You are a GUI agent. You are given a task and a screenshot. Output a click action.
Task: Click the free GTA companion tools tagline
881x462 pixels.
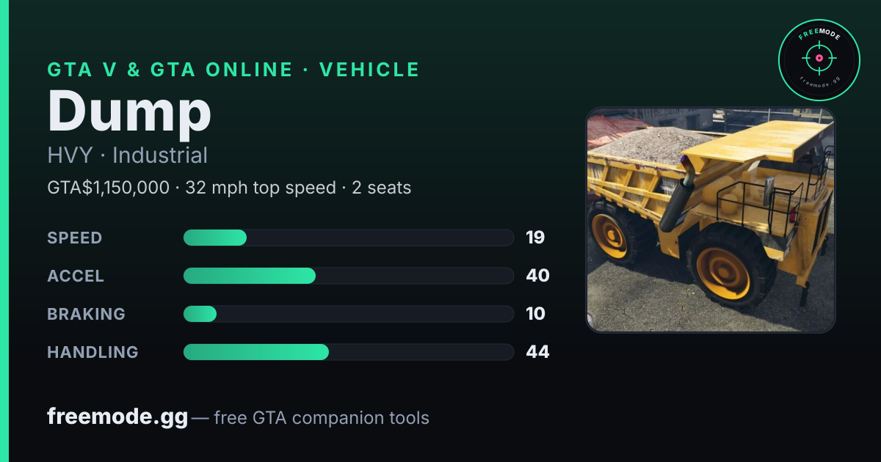point(322,418)
